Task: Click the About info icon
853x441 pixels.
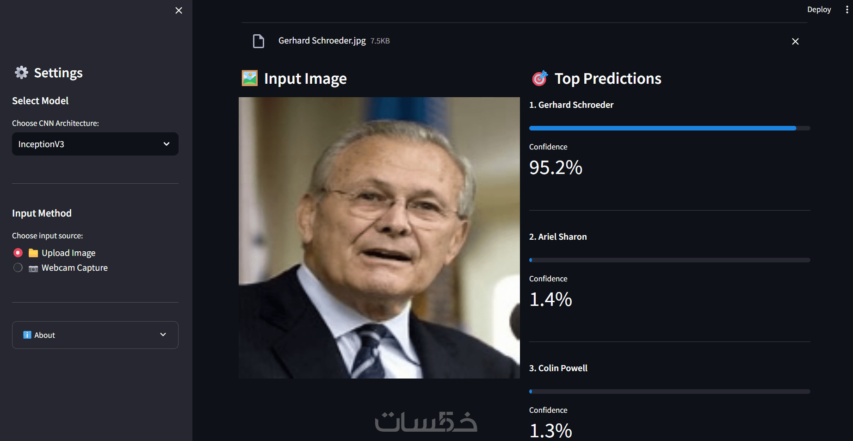Action: (27, 335)
